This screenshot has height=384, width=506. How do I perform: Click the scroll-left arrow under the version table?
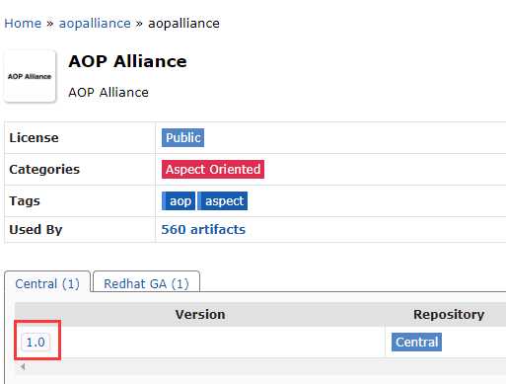tap(23, 366)
